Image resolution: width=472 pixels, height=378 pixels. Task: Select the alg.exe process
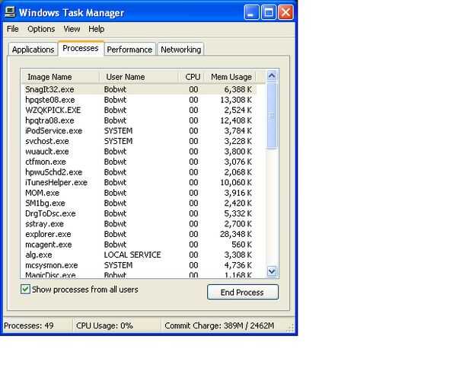(x=139, y=255)
